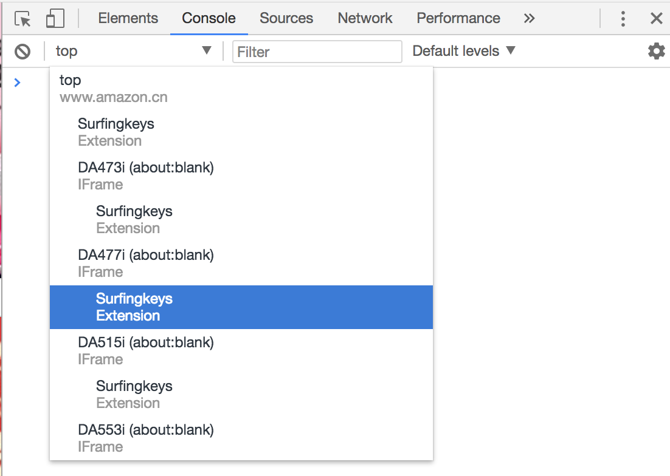This screenshot has width=670, height=476.
Task: Open the DevTools three-dot menu
Action: [x=623, y=19]
